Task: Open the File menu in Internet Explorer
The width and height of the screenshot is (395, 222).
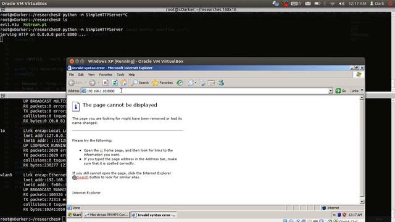Action: click(72, 75)
